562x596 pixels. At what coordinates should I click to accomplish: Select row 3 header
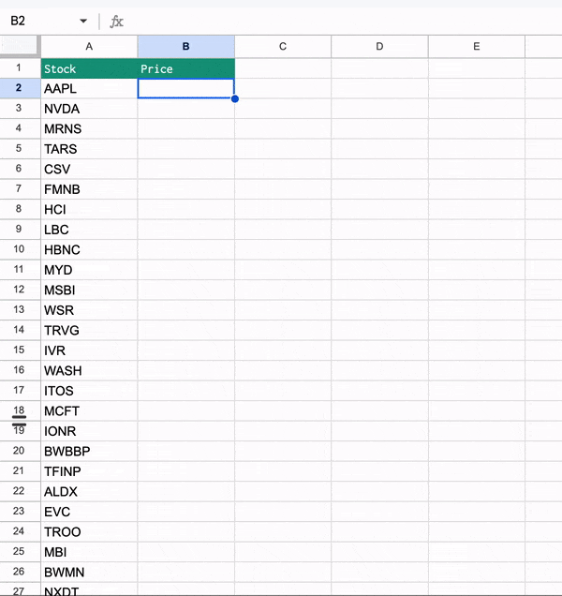click(21, 109)
